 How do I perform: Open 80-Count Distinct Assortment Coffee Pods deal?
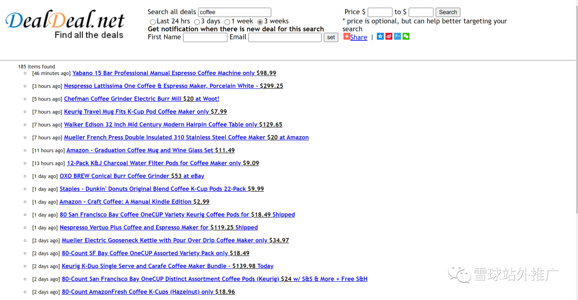(215, 279)
